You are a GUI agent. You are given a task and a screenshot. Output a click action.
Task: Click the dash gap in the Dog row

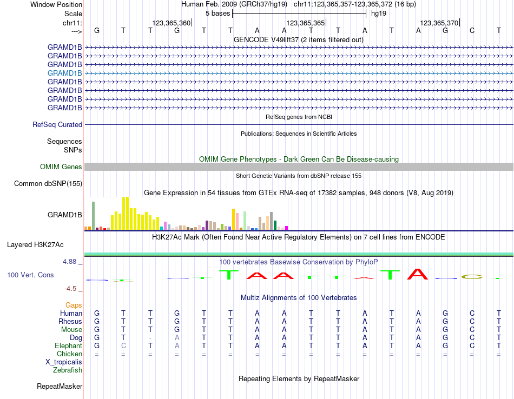(150, 338)
